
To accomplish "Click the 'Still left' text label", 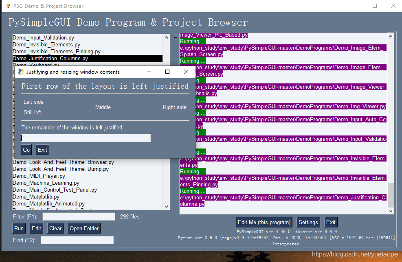I will click(32, 112).
